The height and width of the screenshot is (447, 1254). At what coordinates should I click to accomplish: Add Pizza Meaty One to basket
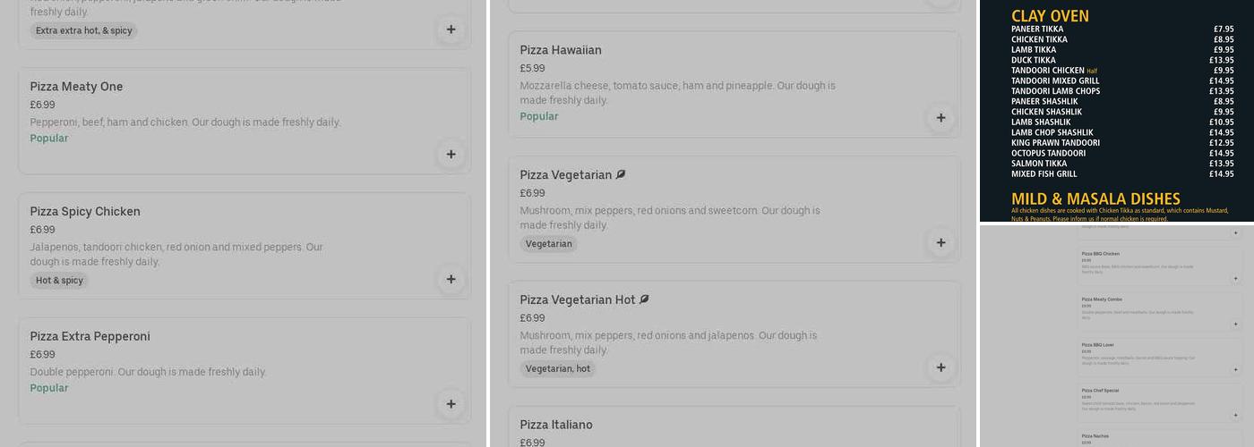(451, 155)
